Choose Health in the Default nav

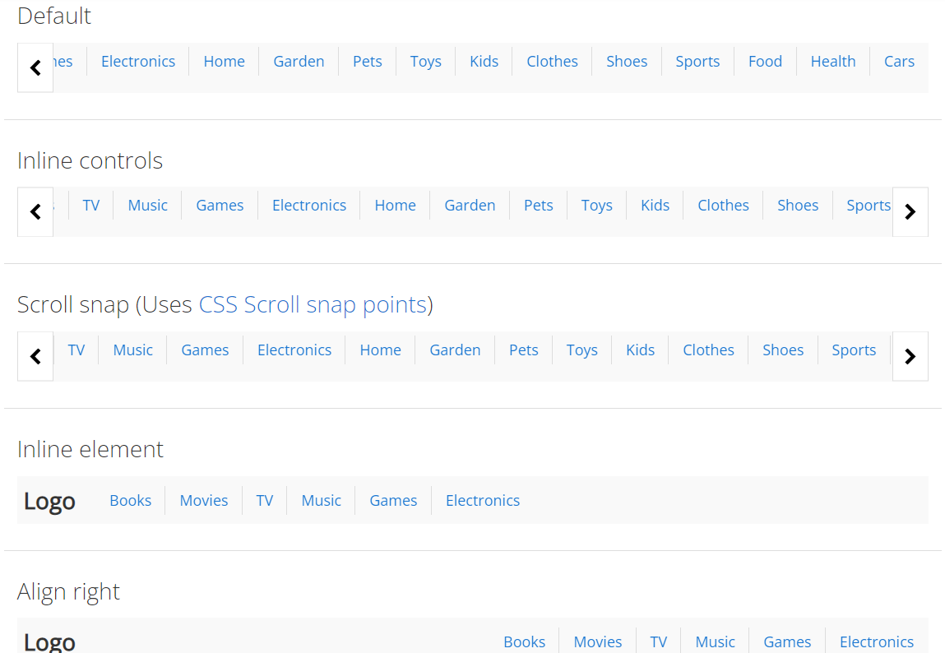click(x=832, y=62)
